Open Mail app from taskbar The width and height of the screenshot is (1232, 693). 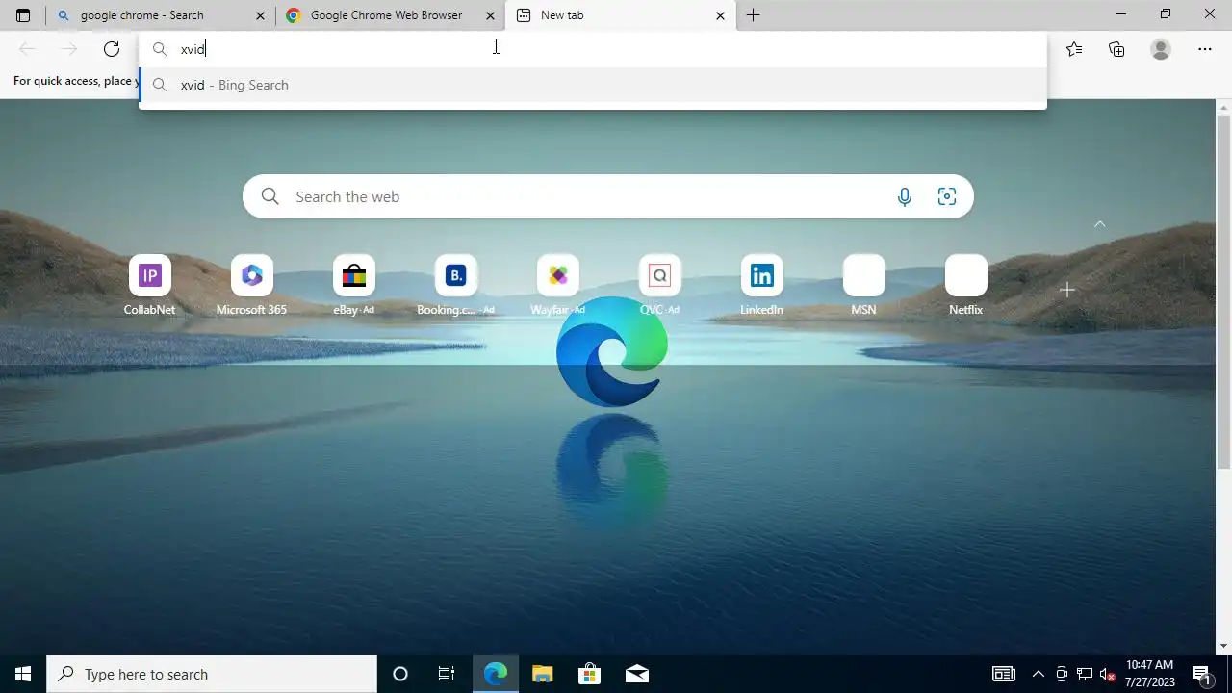coord(636,674)
